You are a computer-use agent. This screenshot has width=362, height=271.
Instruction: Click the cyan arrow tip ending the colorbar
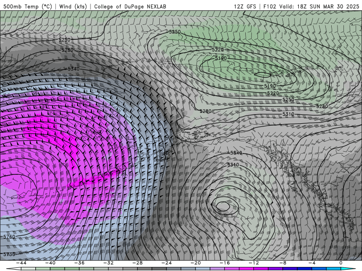tap(348, 269)
